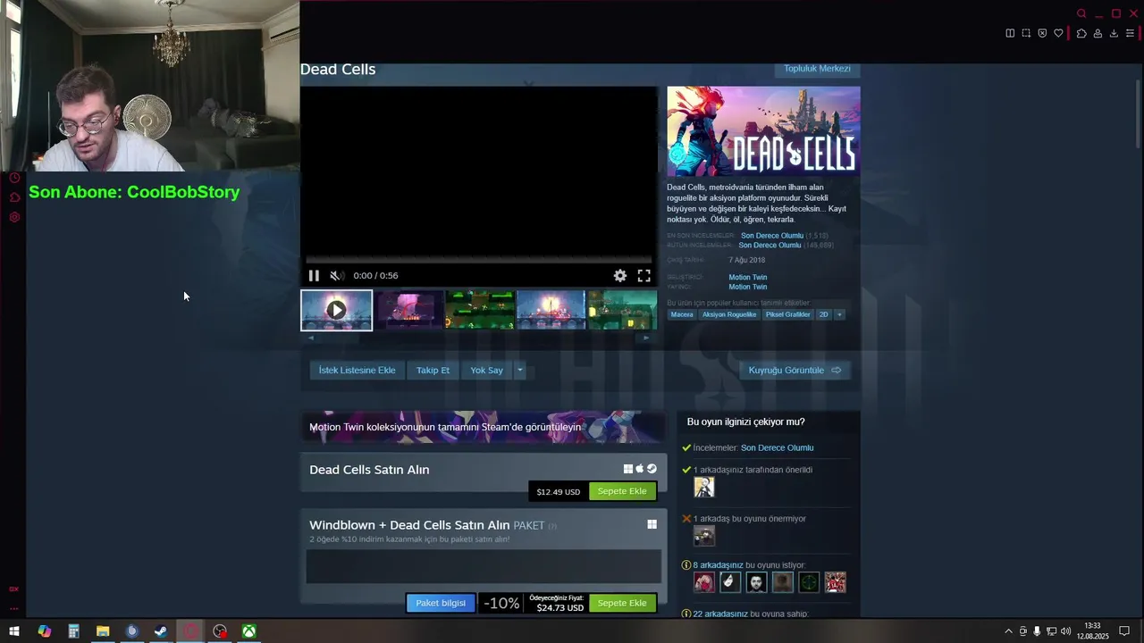Open the browser extensions puzzle icon
This screenshot has height=643, width=1144.
pos(1081,33)
